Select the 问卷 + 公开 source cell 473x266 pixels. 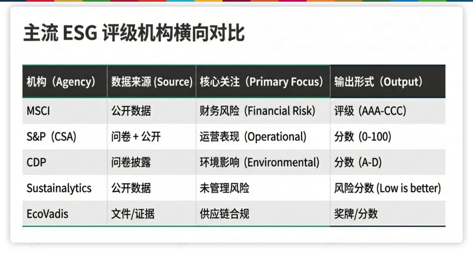(x=152, y=136)
